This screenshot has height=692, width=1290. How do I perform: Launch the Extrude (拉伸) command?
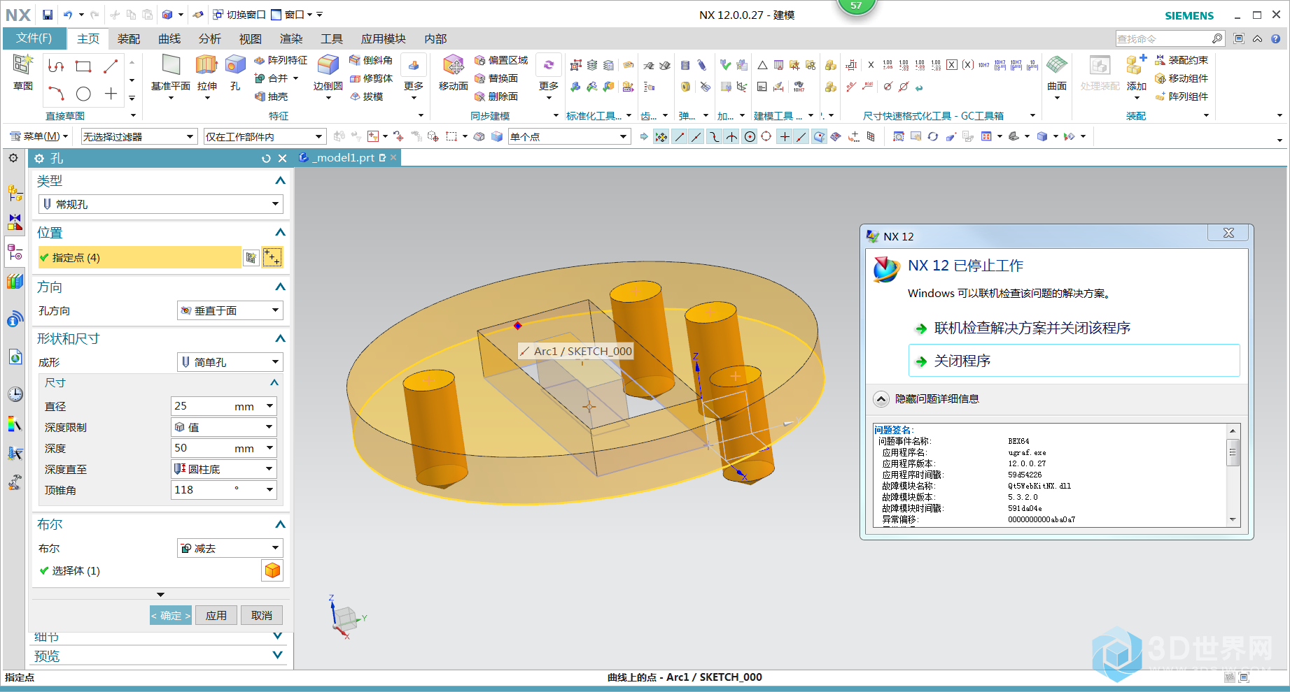206,73
